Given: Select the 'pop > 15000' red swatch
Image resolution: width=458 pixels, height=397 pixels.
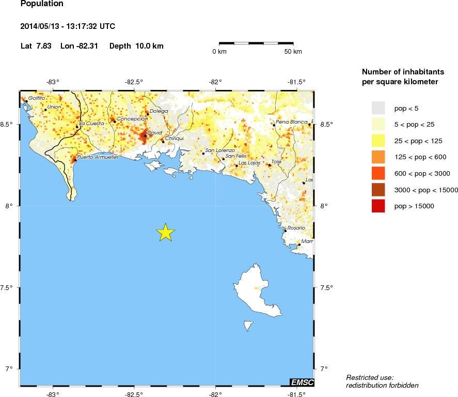Looking at the screenshot, I should [378, 206].
